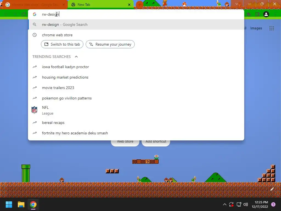The height and width of the screenshot is (211, 281).
Task: Select iowa football kadyn proctor suggestion
Action: 136,67
